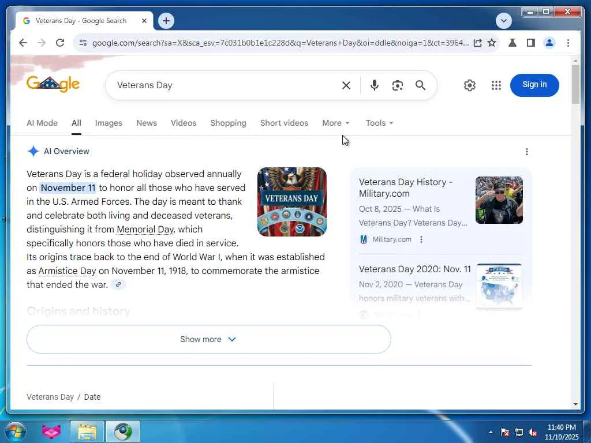Viewport: 591px width, 443px height.
Task: Start voice search with microphone
Action: point(374,85)
